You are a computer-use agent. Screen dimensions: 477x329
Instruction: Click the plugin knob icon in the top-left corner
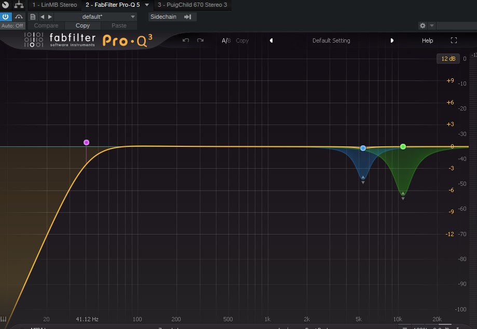click(x=5, y=5)
